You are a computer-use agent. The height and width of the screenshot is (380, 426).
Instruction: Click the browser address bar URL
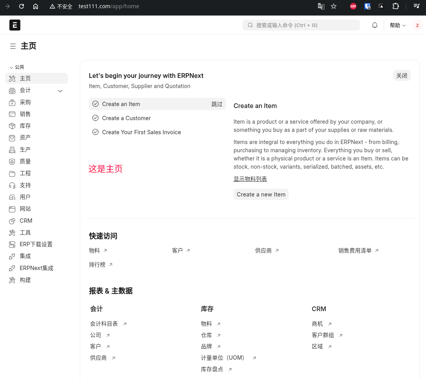[x=109, y=6]
